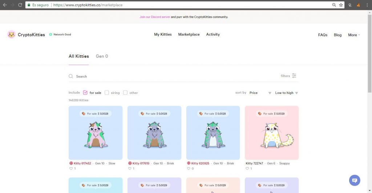Viewport: 372px width, 193px height.
Task: Enable the 'other' checkbox
Action: (x=125, y=93)
